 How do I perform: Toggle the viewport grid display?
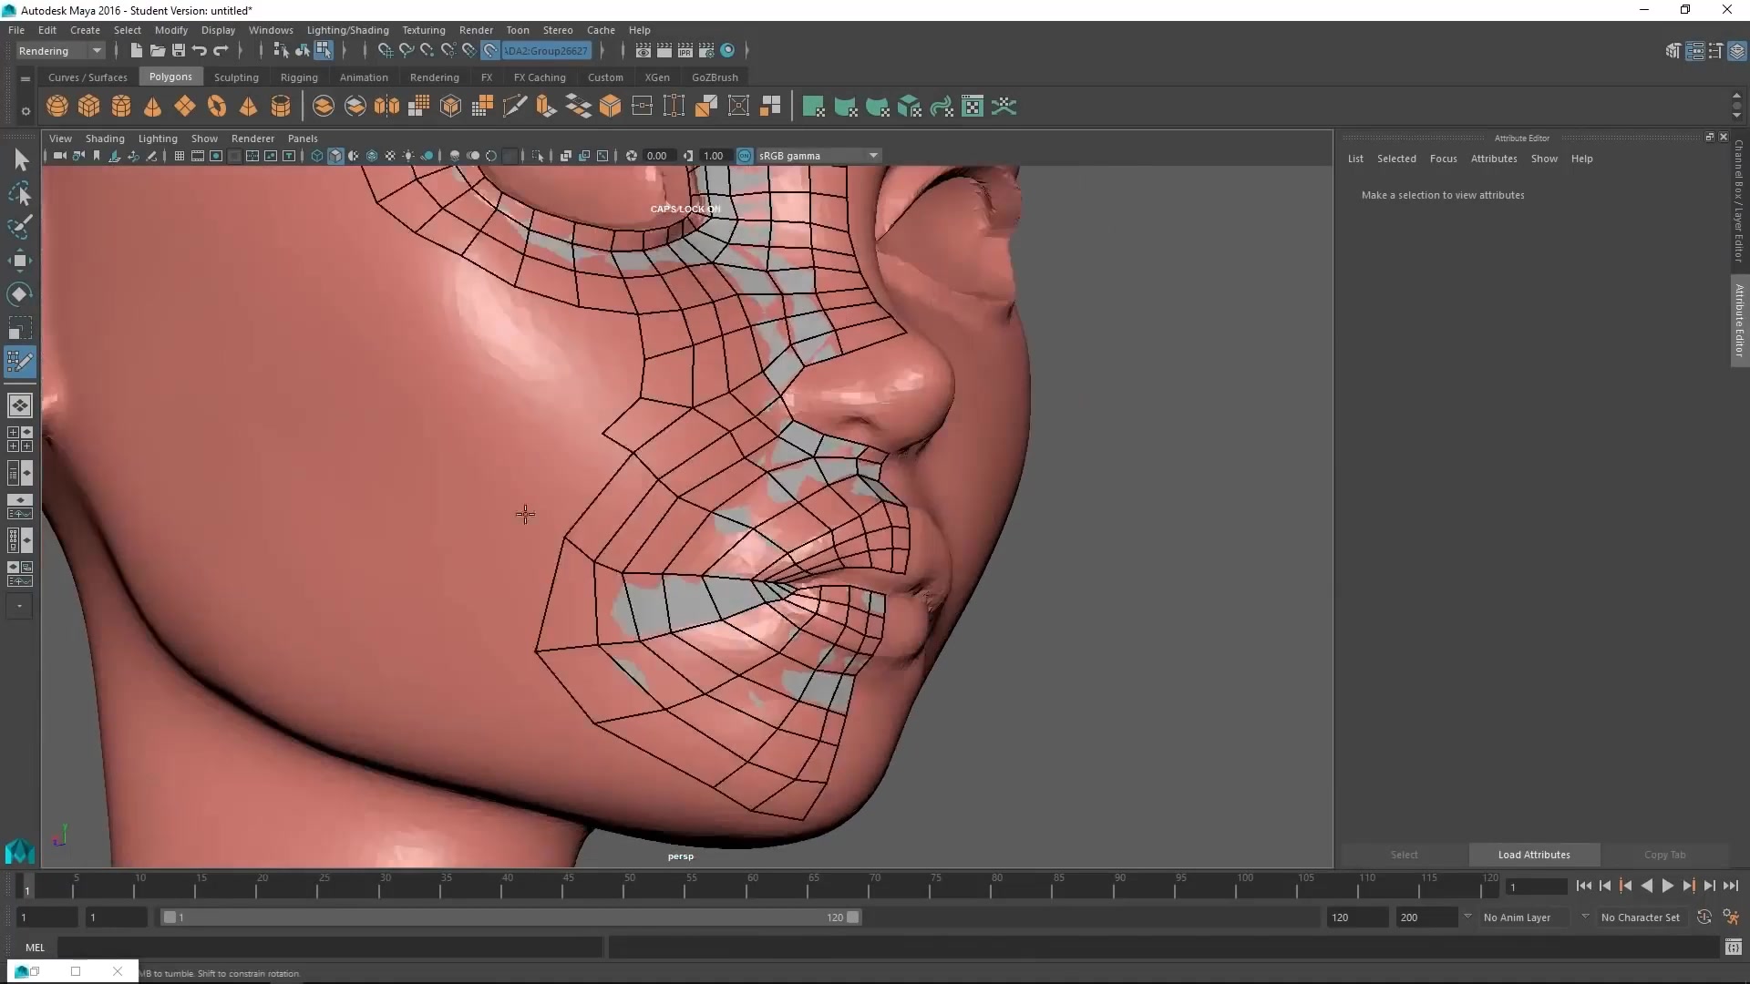(180, 156)
